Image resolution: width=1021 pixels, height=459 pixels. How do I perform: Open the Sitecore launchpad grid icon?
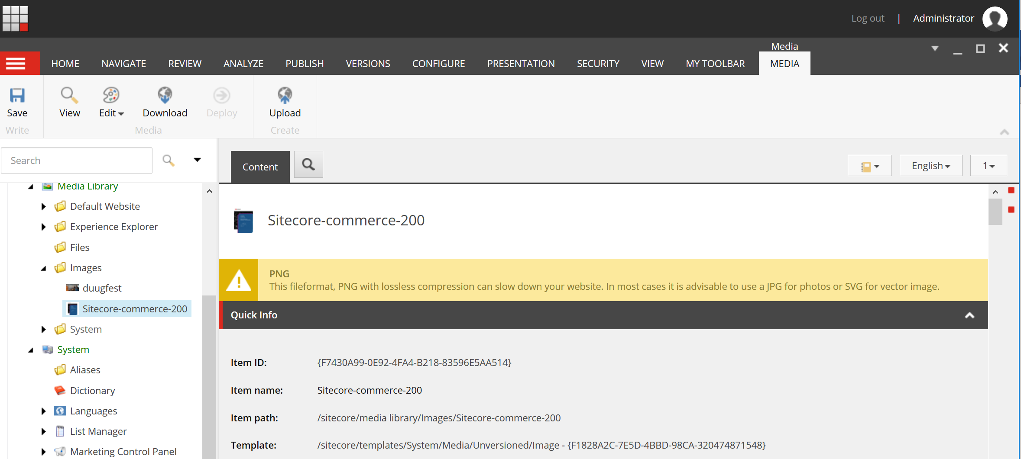[15, 18]
